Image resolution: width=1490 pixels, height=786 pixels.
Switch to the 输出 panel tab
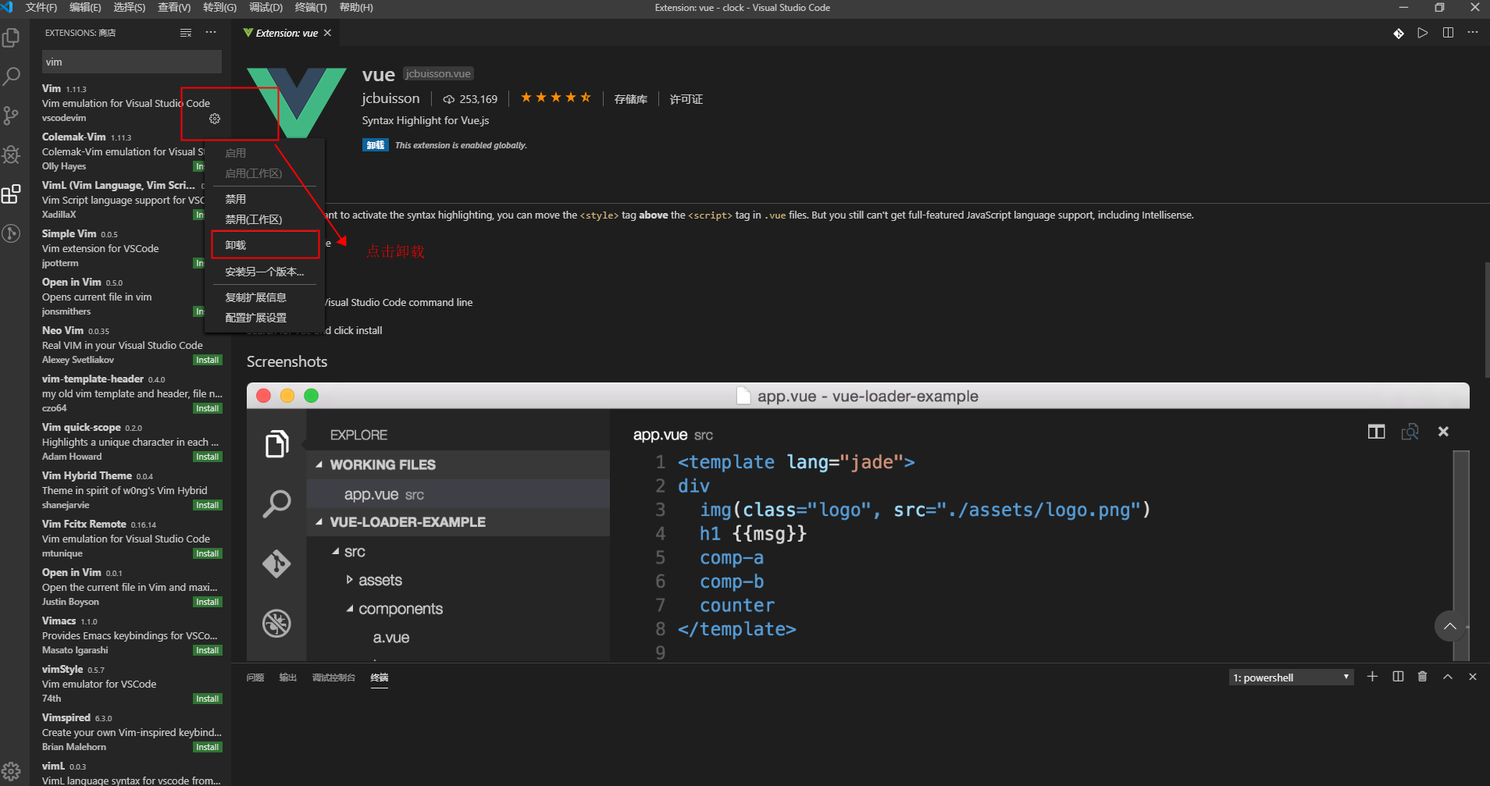(287, 678)
